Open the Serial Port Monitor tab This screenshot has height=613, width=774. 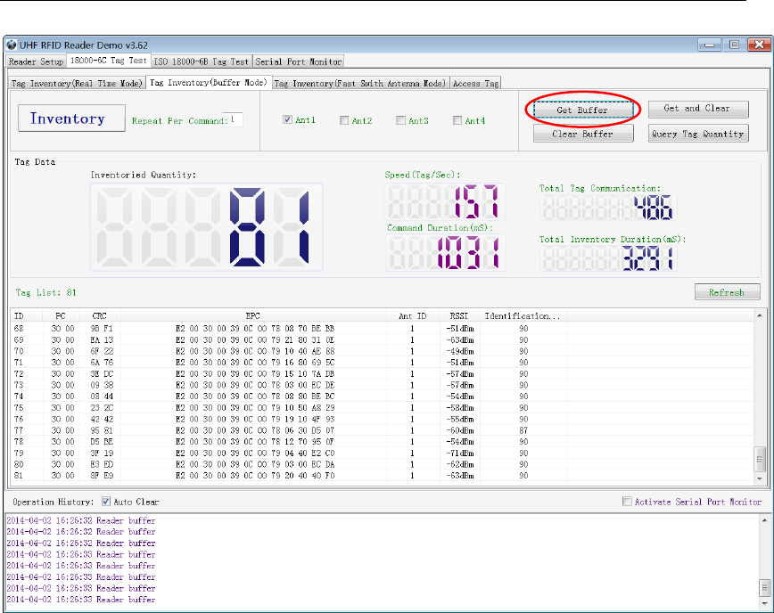[x=298, y=61]
